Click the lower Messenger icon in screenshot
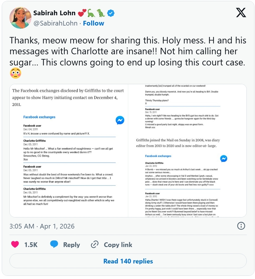Viewport: 255px width, 279px height. 224,159
